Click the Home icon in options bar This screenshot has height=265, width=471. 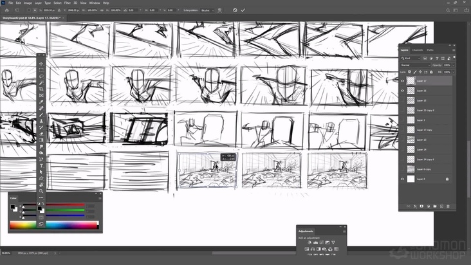click(x=7, y=10)
